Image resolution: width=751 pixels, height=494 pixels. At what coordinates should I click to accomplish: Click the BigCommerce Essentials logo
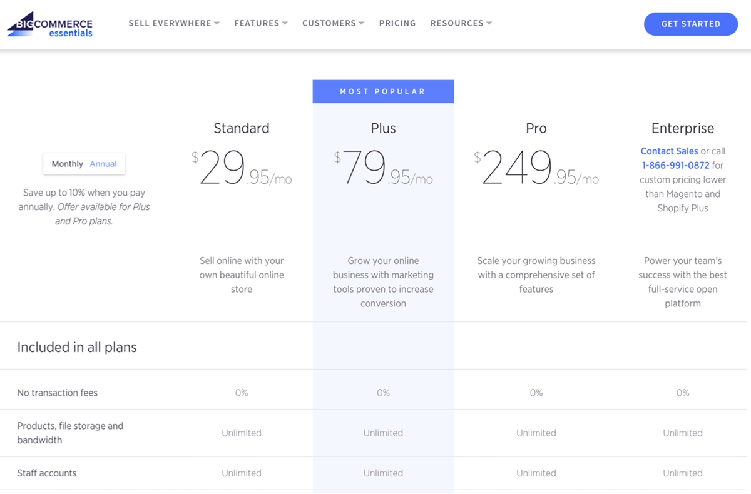coord(50,24)
